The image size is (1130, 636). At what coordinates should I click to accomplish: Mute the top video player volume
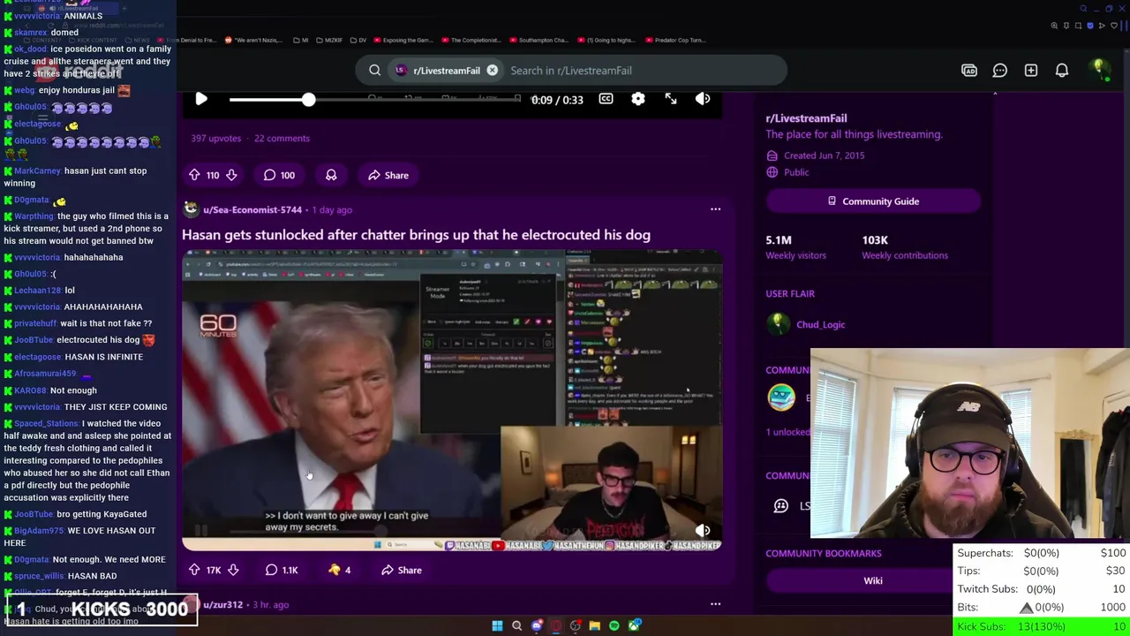(x=703, y=99)
